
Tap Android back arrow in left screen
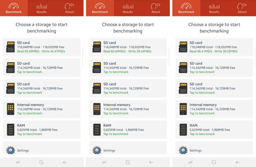tap(65, 162)
